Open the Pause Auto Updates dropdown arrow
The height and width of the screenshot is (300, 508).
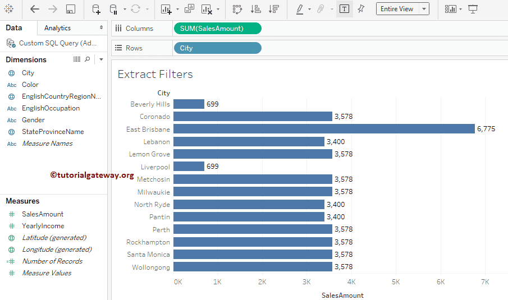click(x=125, y=10)
